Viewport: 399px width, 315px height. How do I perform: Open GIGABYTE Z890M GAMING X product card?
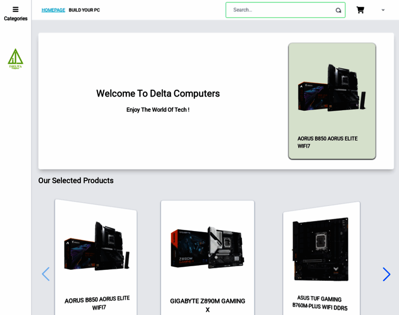(x=207, y=257)
